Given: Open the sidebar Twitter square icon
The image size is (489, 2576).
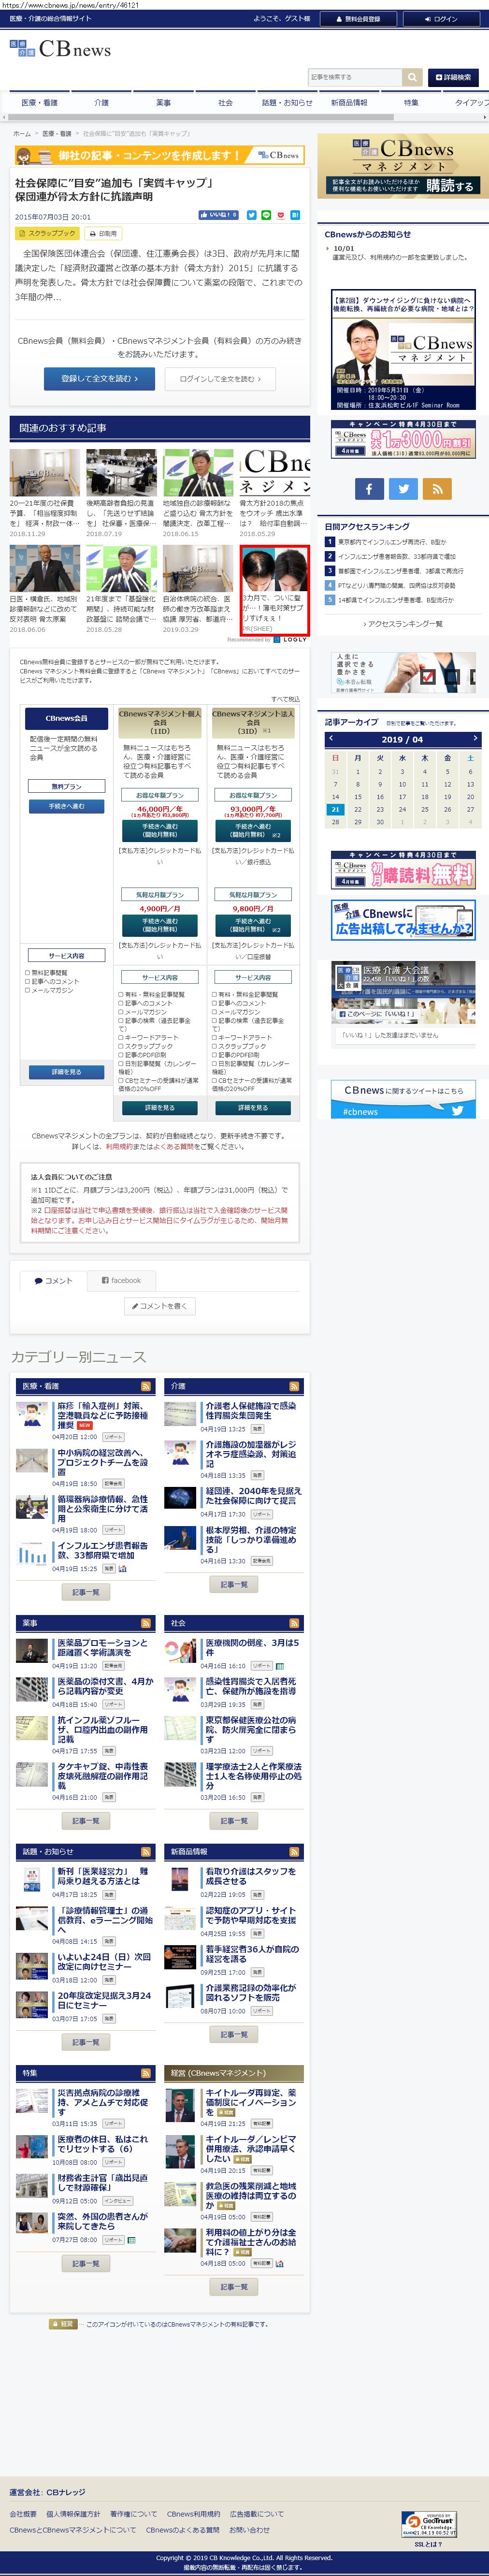Looking at the screenshot, I should tap(403, 488).
